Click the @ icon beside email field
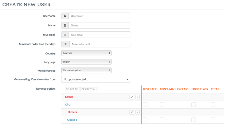The image size is (225, 124). [65, 35]
